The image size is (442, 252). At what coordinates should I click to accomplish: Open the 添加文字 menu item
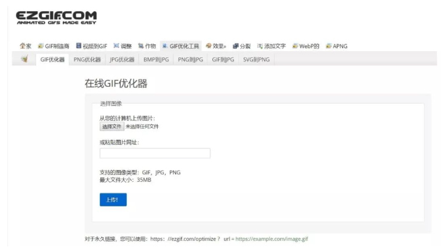[271, 46]
